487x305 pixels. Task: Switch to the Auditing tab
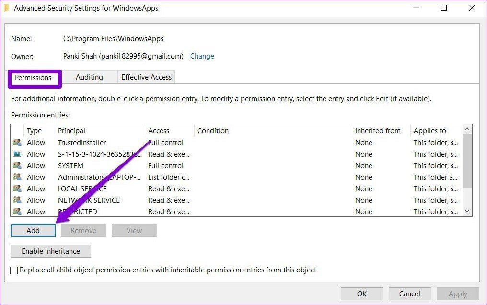click(x=89, y=77)
